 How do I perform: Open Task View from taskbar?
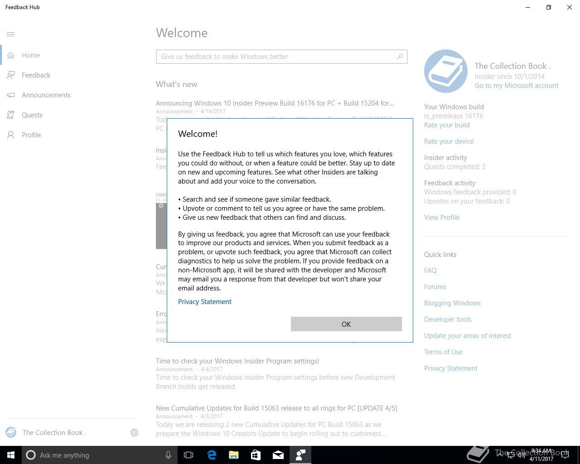tap(188, 455)
